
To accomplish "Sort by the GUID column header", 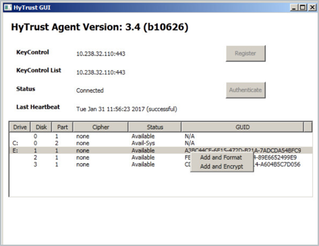I will (x=242, y=127).
